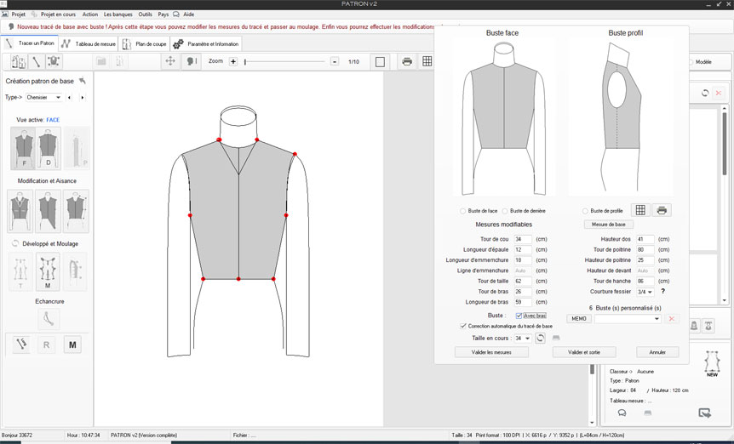This screenshot has height=444, width=734.
Task: Click the refresh icon beside Taille en cours
Action: [x=540, y=338]
